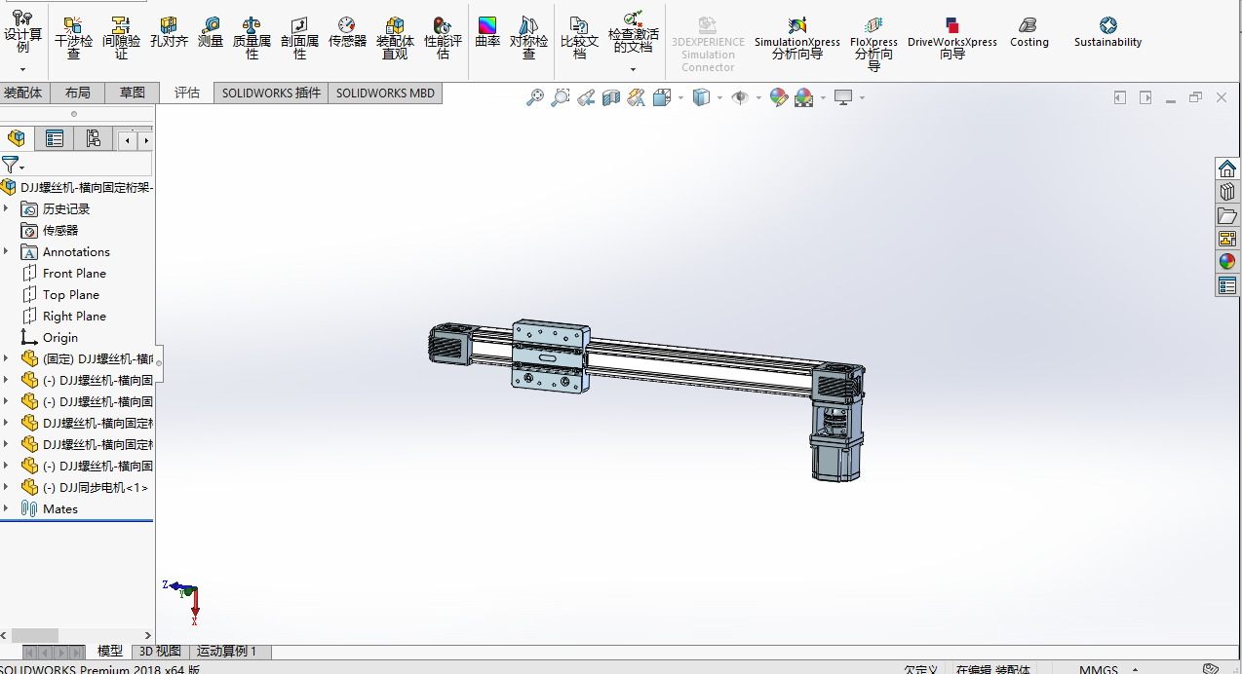Switch to the 装配体 assembly tab

tap(23, 93)
